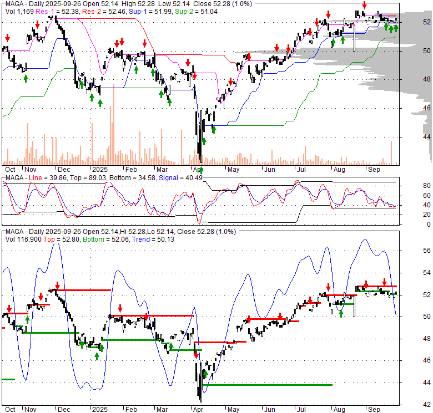
Task: Click the "Res-2 = 52.46" legend entry
Action: tap(104, 12)
